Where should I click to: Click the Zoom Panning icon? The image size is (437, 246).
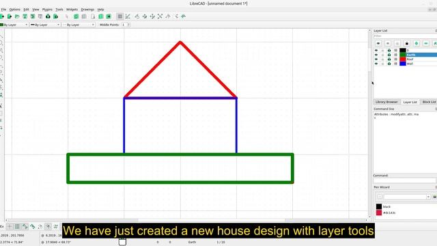pyautogui.click(x=184, y=16)
